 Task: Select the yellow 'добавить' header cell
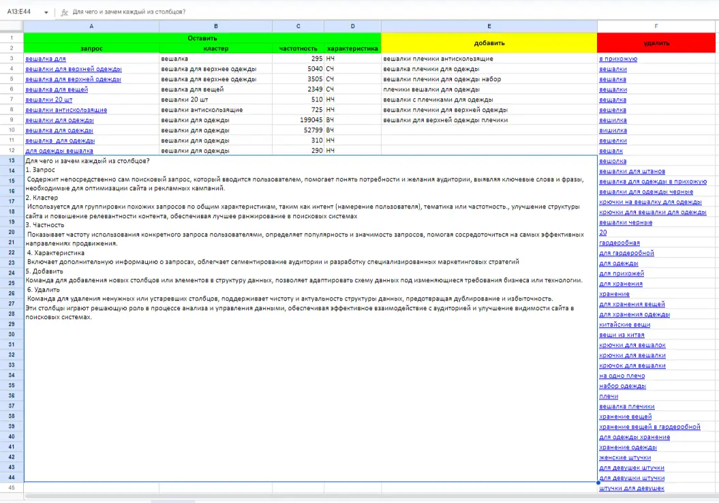[489, 43]
